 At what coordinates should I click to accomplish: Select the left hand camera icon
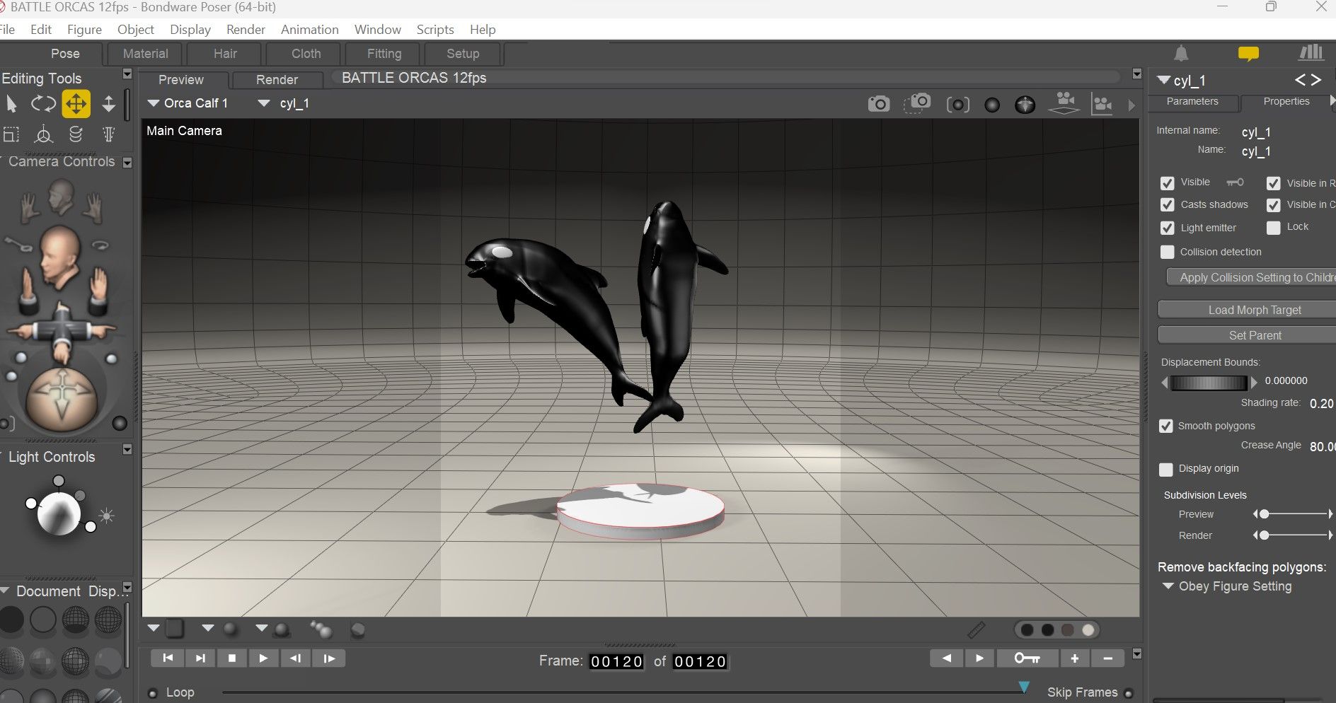point(29,208)
